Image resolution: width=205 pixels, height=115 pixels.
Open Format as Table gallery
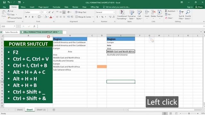pos(132,15)
